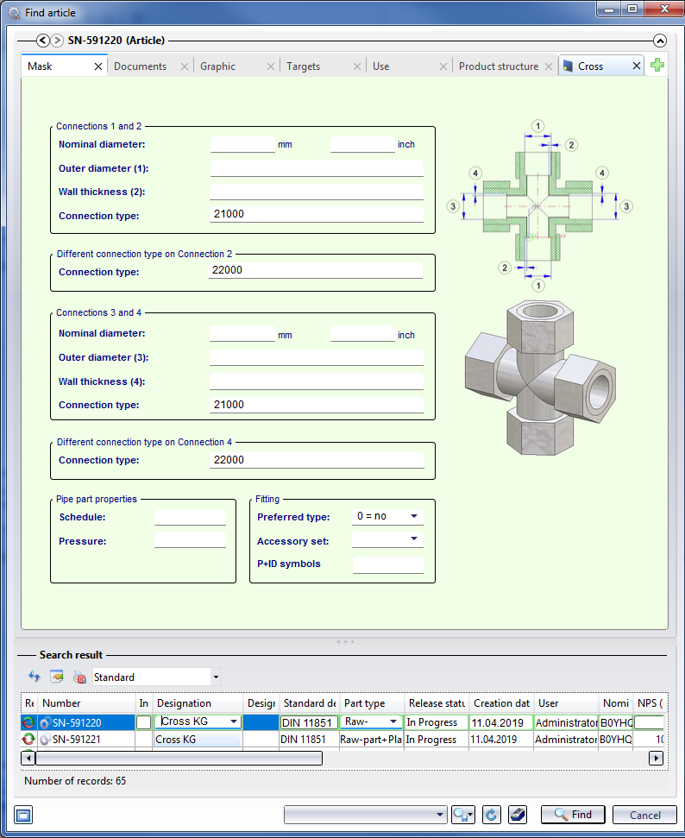Toggle the checkbox in the SN-591220 row
Viewport: 685px width, 838px height.
point(143,722)
